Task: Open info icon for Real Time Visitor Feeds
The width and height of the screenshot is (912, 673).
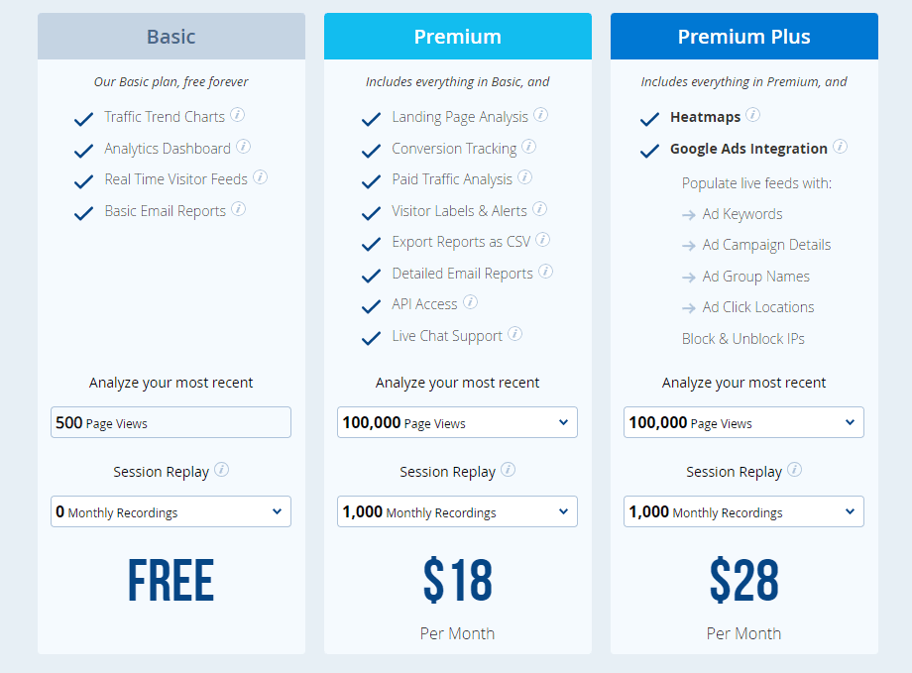Action: pos(261,177)
